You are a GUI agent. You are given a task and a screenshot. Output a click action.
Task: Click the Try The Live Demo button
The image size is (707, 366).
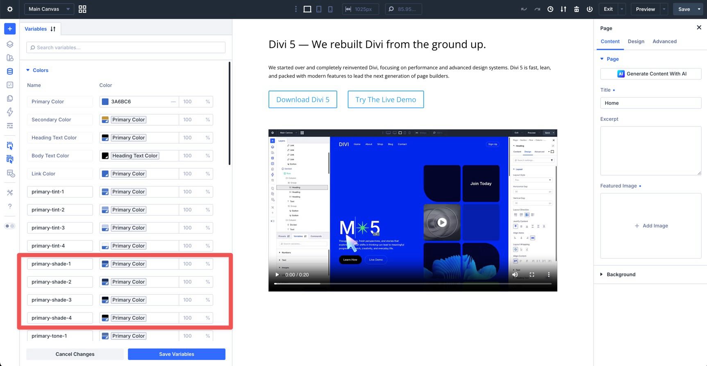(386, 100)
